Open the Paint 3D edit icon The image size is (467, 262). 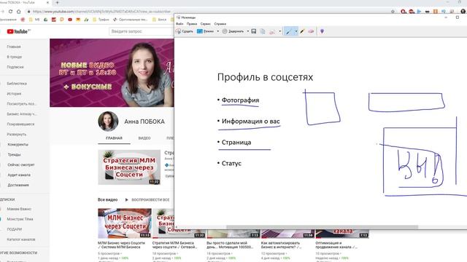(322, 31)
